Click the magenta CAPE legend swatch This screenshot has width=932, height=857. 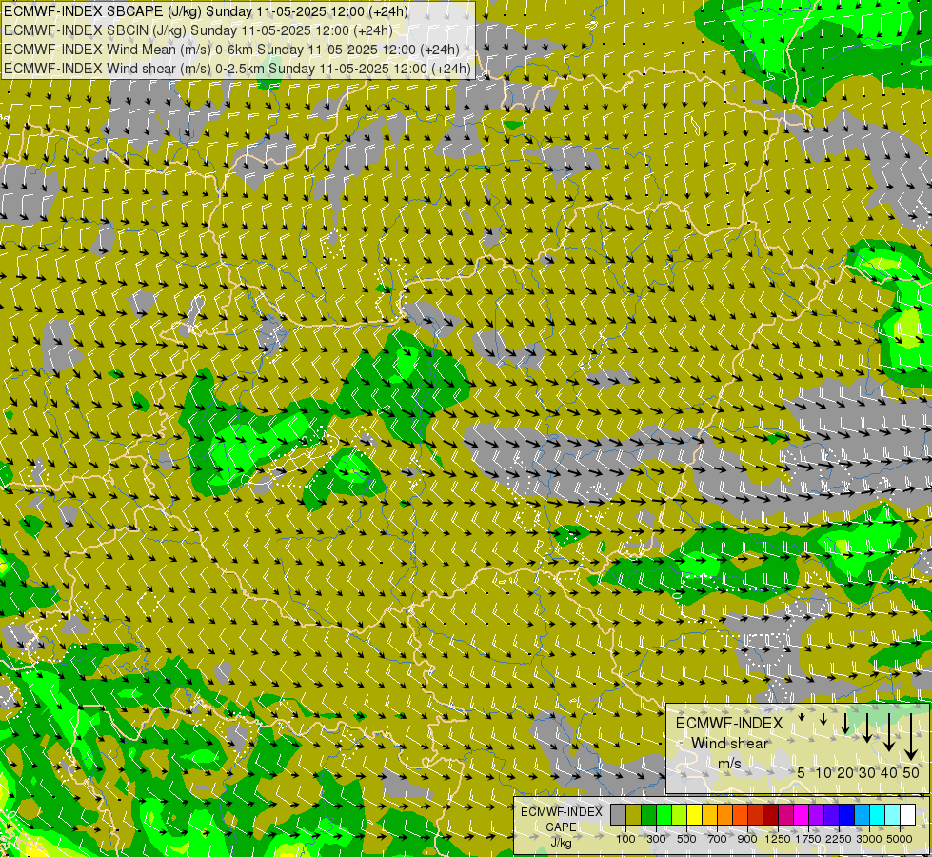802,814
